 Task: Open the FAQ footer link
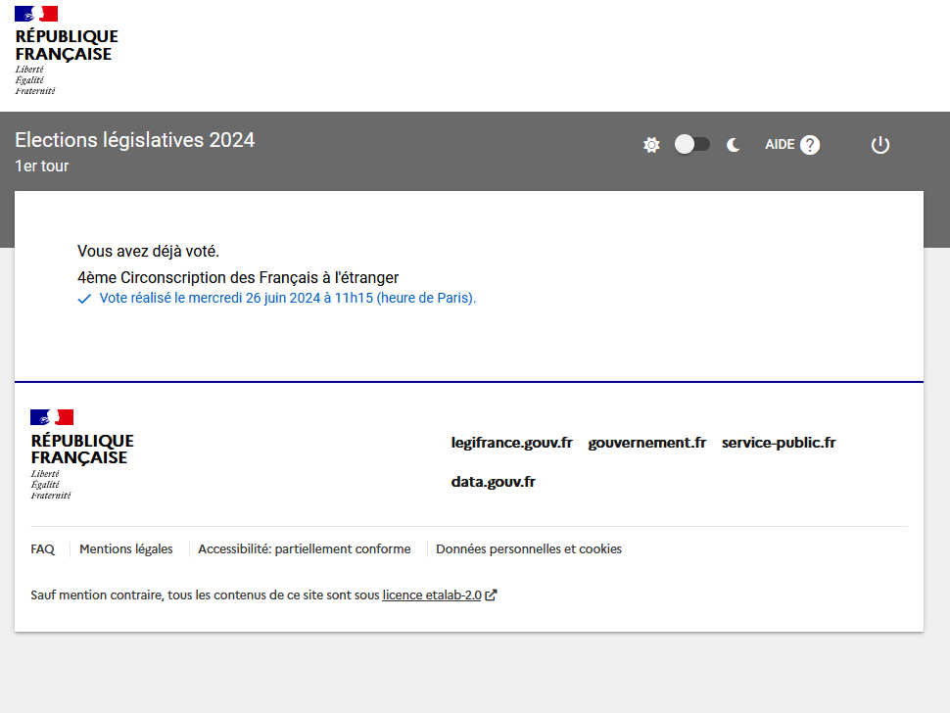[42, 548]
